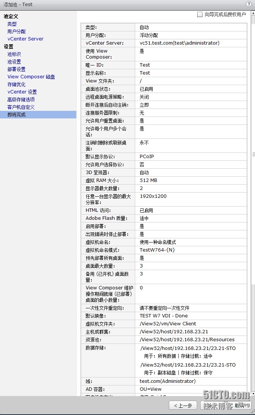Click Adobe Flash 质量: label
Image resolution: width=255 pixels, height=415 pixels.
[107, 218]
